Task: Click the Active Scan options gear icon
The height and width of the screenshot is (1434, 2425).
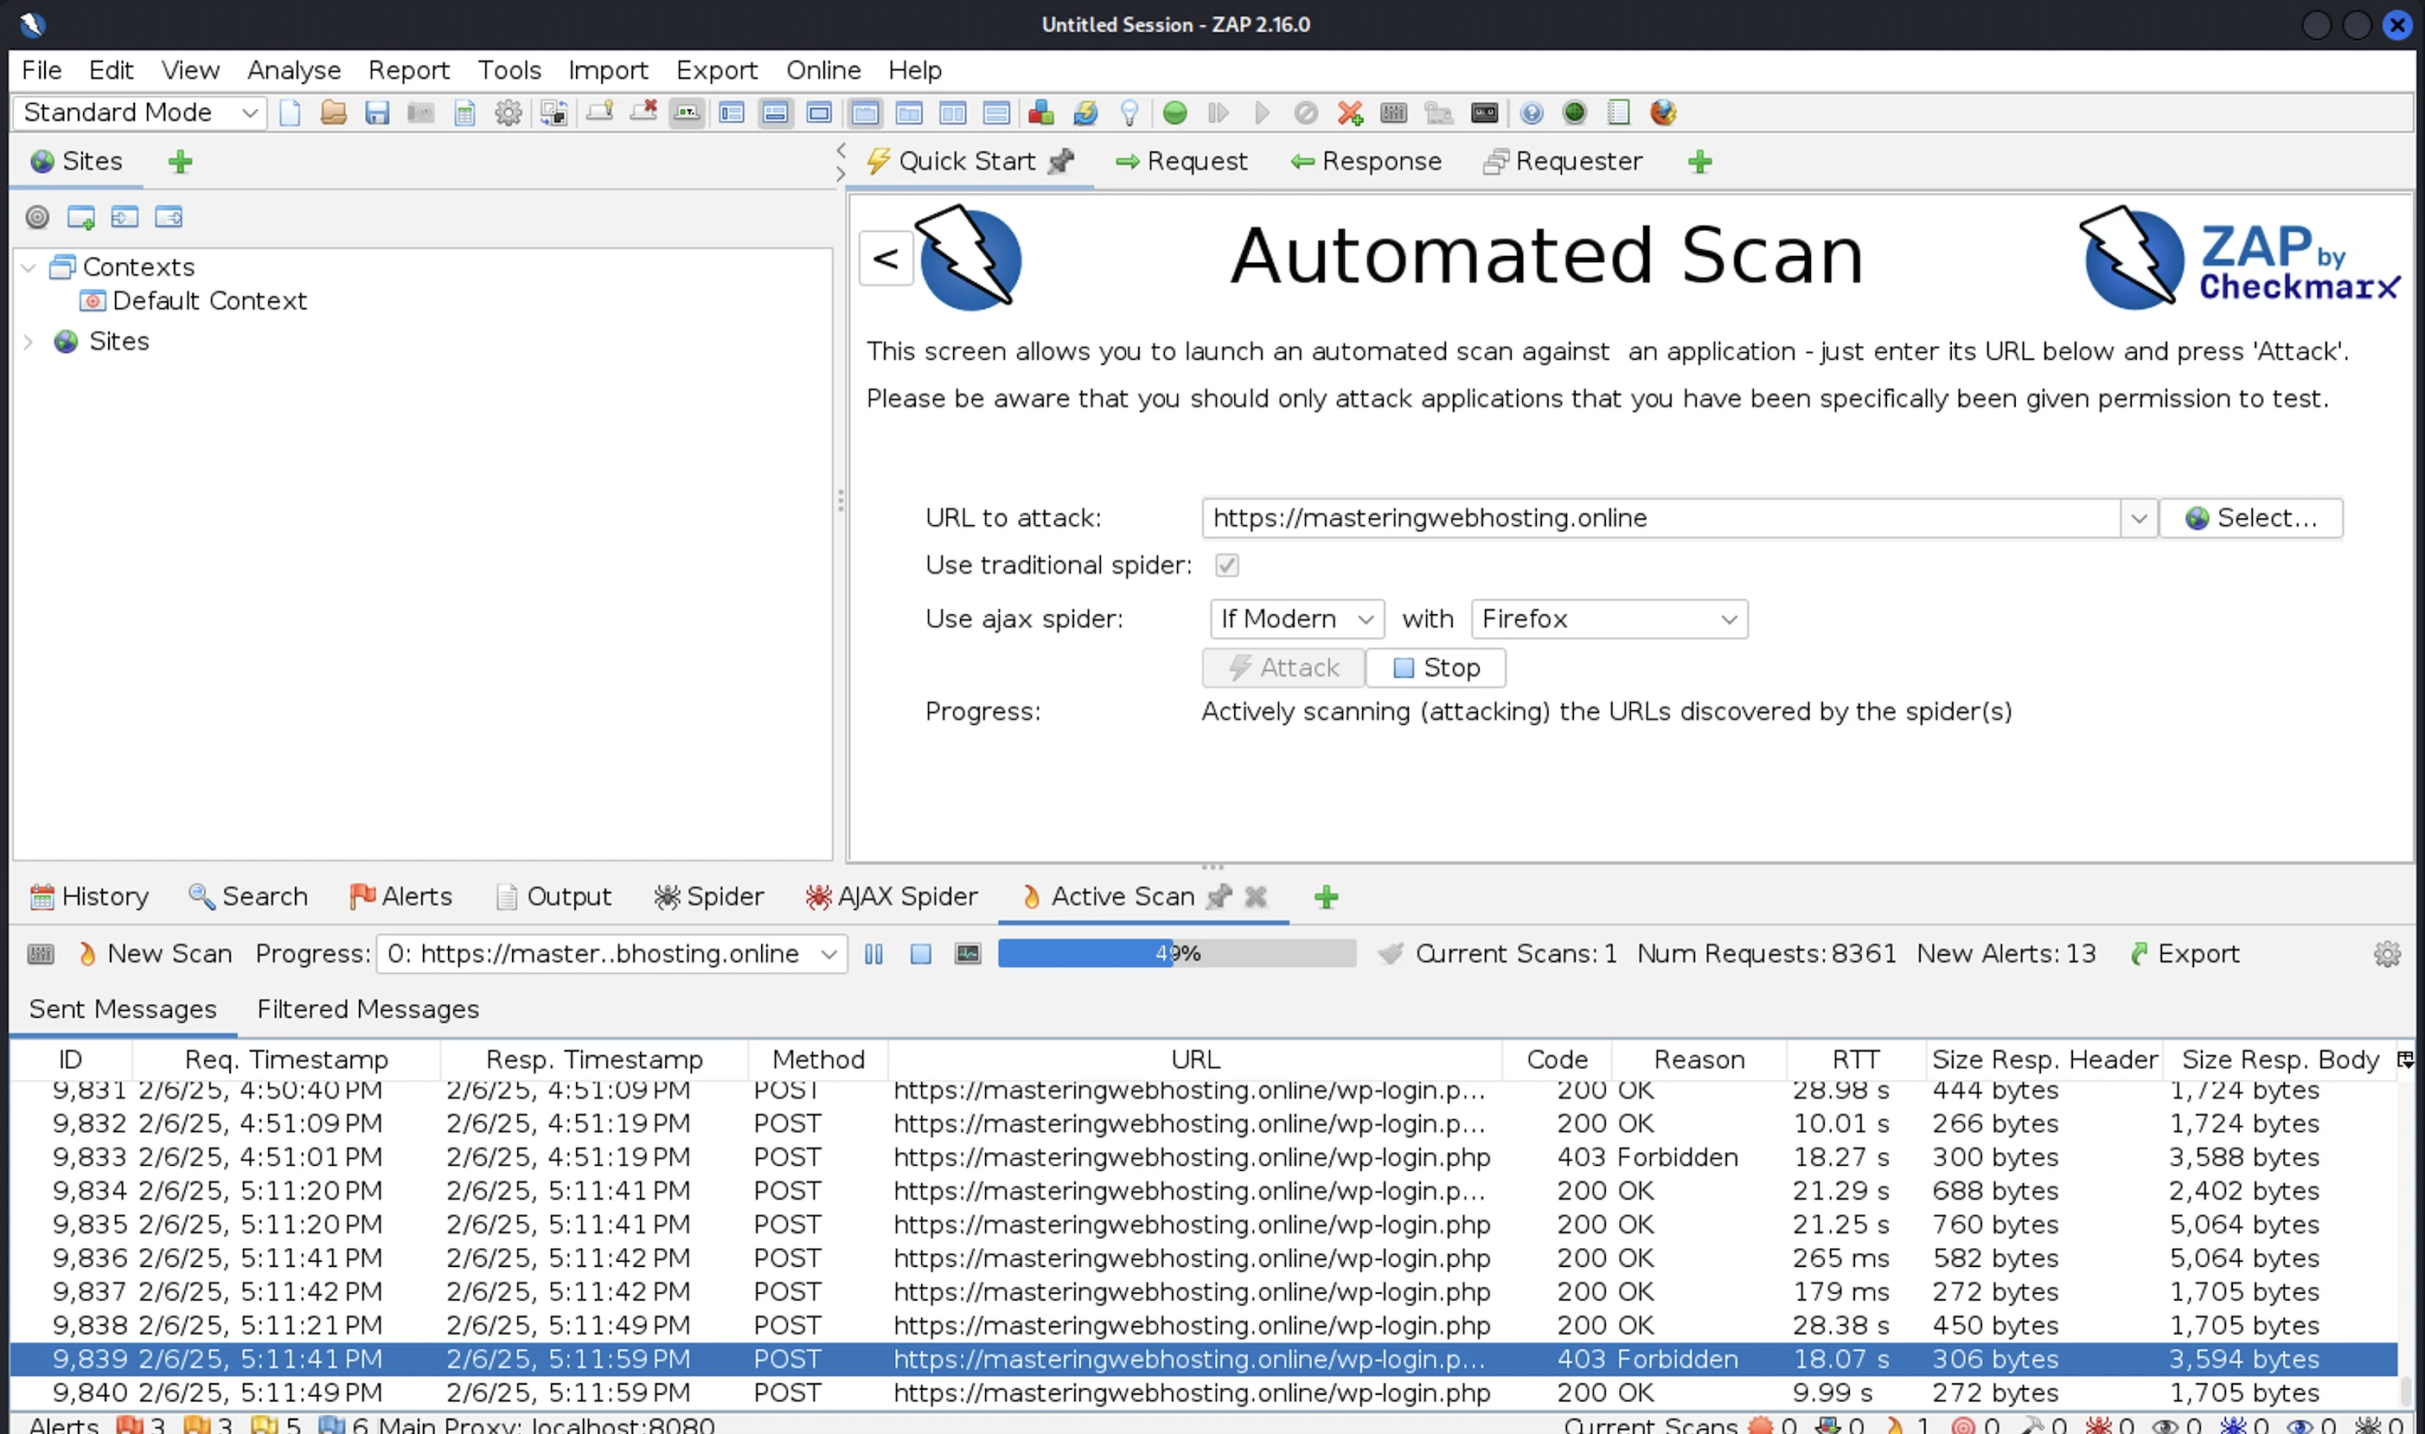Action: tap(2386, 955)
